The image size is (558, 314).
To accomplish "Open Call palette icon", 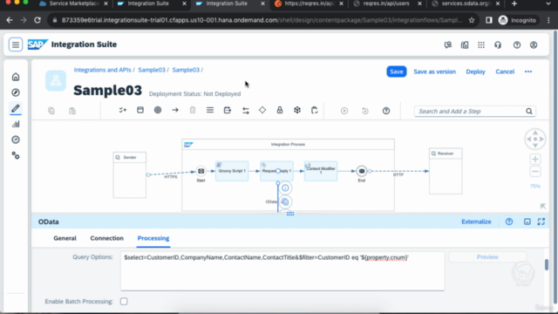I will pyautogui.click(x=227, y=111).
